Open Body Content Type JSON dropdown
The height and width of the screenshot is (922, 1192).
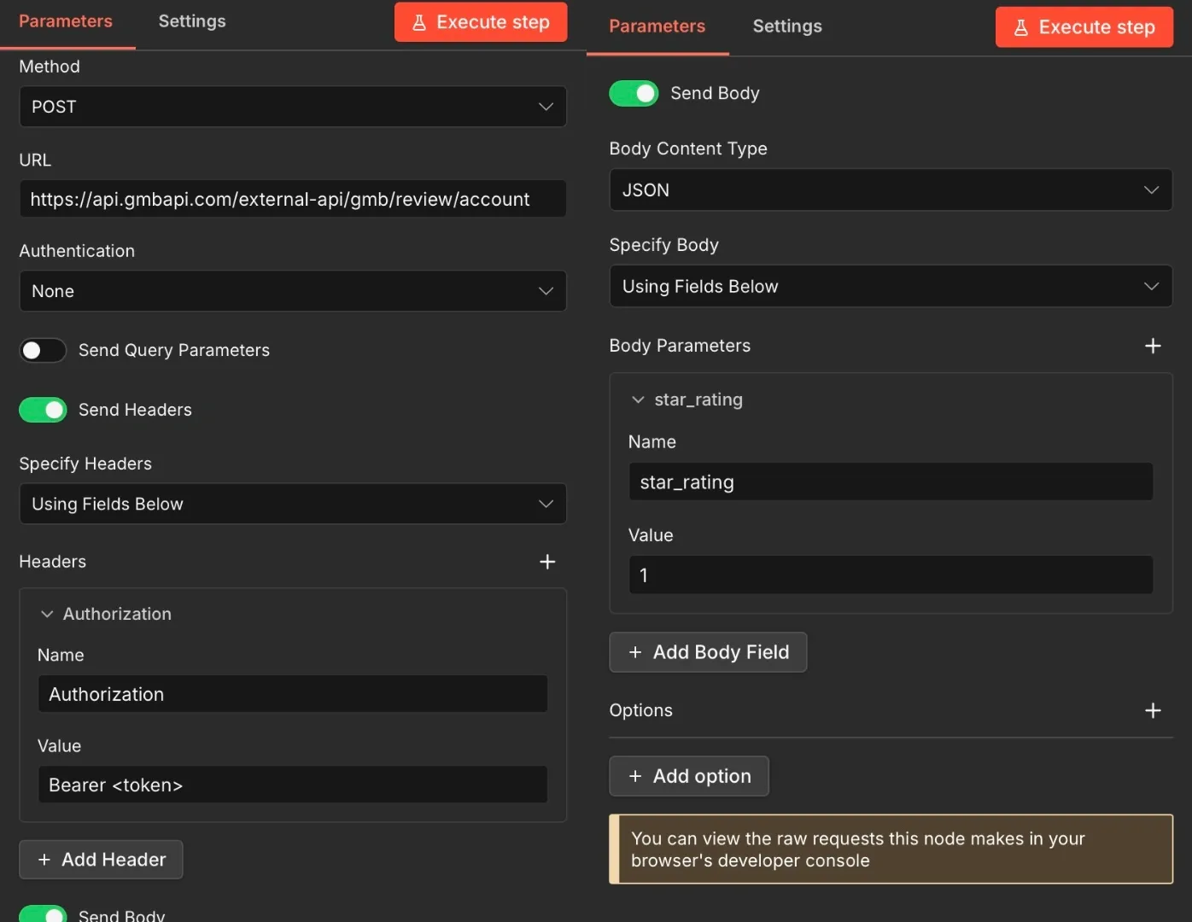pyautogui.click(x=891, y=190)
